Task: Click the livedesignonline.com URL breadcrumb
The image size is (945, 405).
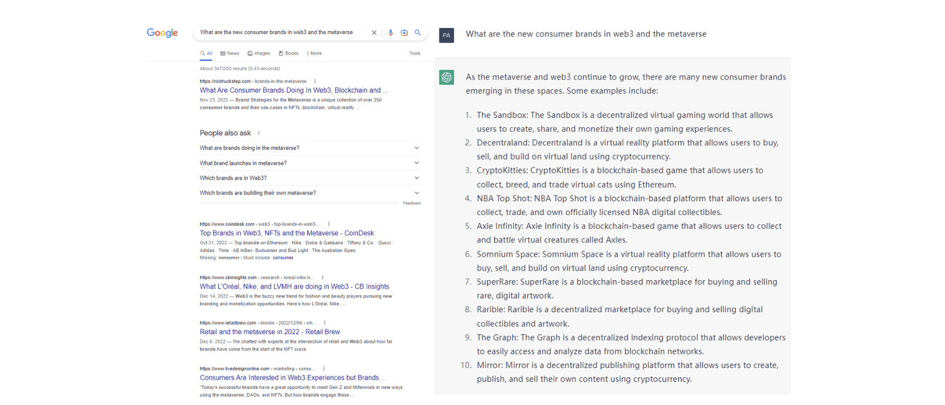Action: [257, 369]
